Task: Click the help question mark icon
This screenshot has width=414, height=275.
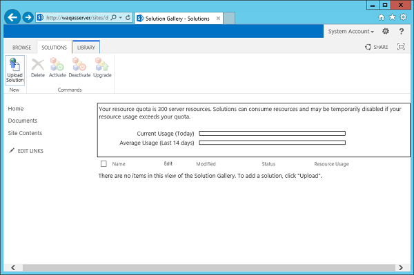Action: (x=401, y=31)
